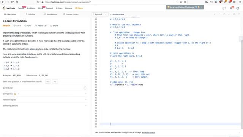
Task: Click code line 'if len(nums) < 2: return nums'
Action: (x=126, y=84)
